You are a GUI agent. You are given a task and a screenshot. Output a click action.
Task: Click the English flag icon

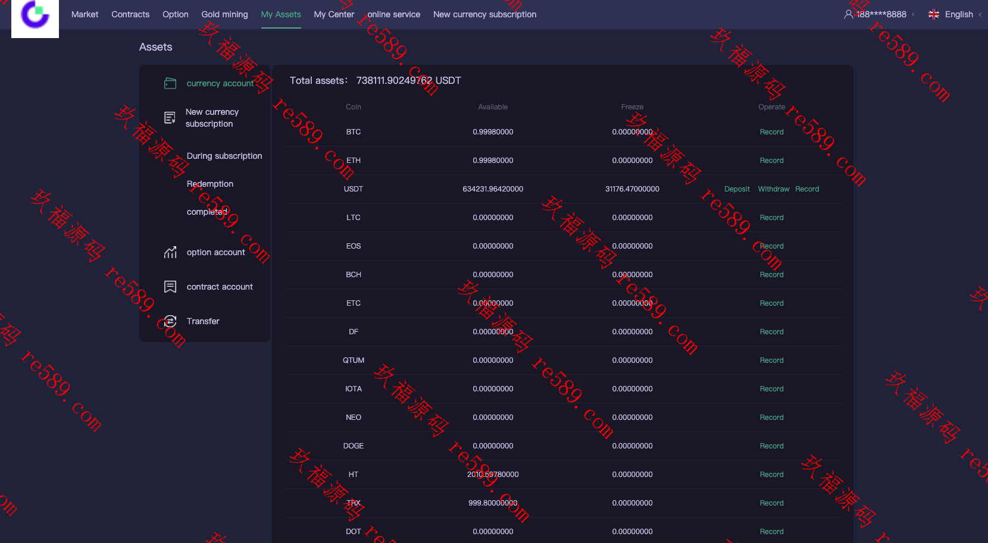[x=934, y=14]
